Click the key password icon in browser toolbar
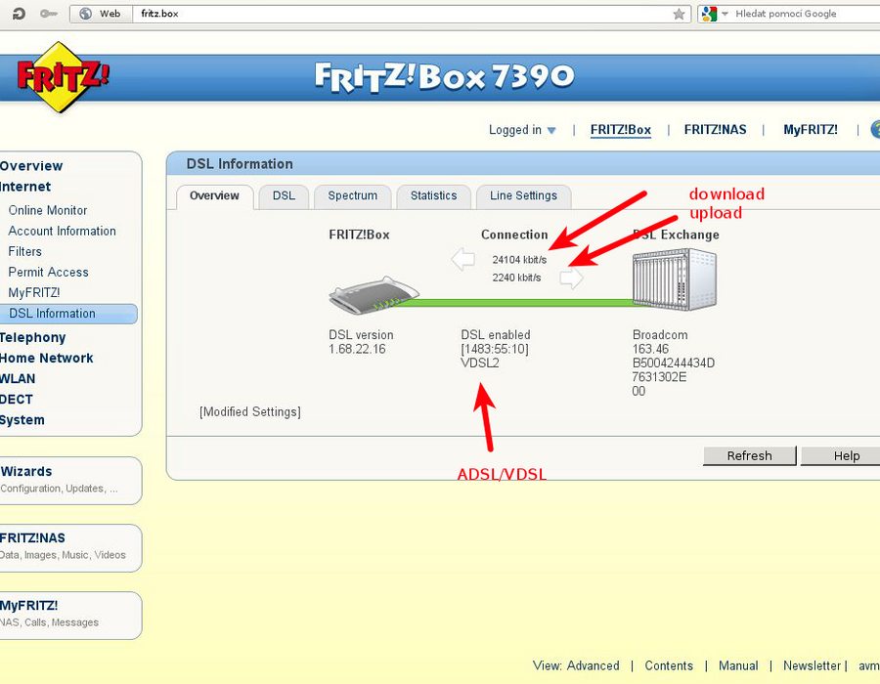Image resolution: width=880 pixels, height=684 pixels. [49, 14]
